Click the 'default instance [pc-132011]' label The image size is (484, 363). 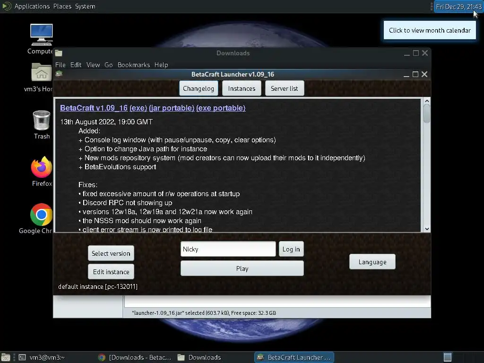point(98,287)
